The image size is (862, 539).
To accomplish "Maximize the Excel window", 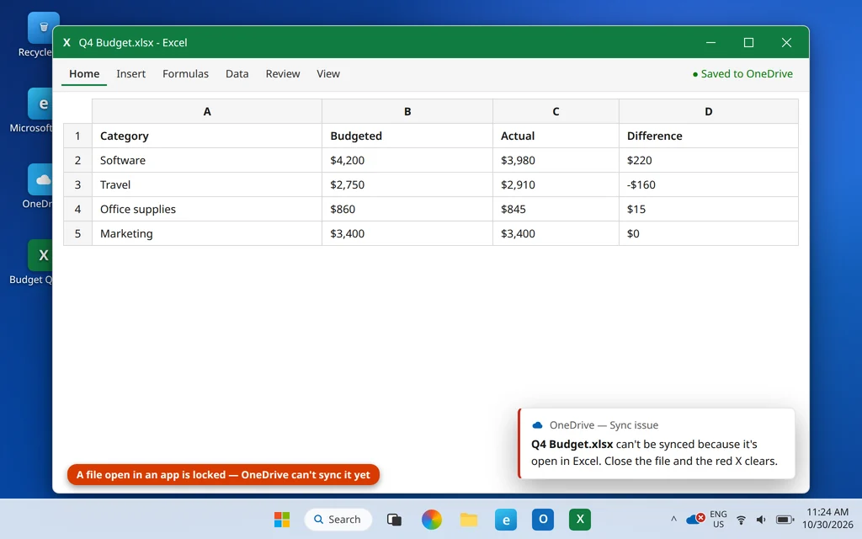I will pos(748,42).
